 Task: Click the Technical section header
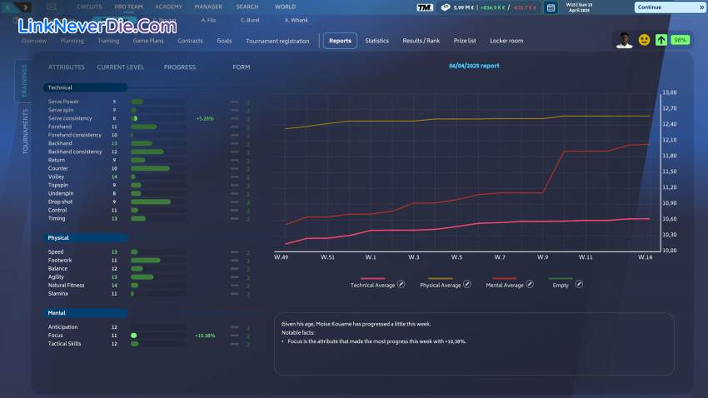click(86, 87)
